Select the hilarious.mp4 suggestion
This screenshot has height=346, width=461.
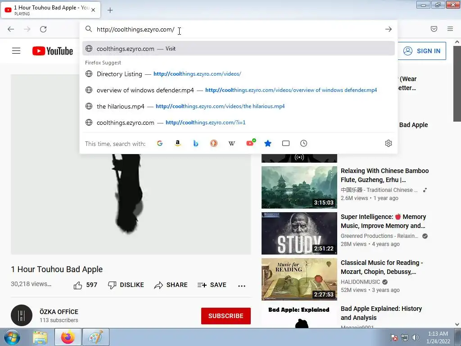pyautogui.click(x=239, y=106)
